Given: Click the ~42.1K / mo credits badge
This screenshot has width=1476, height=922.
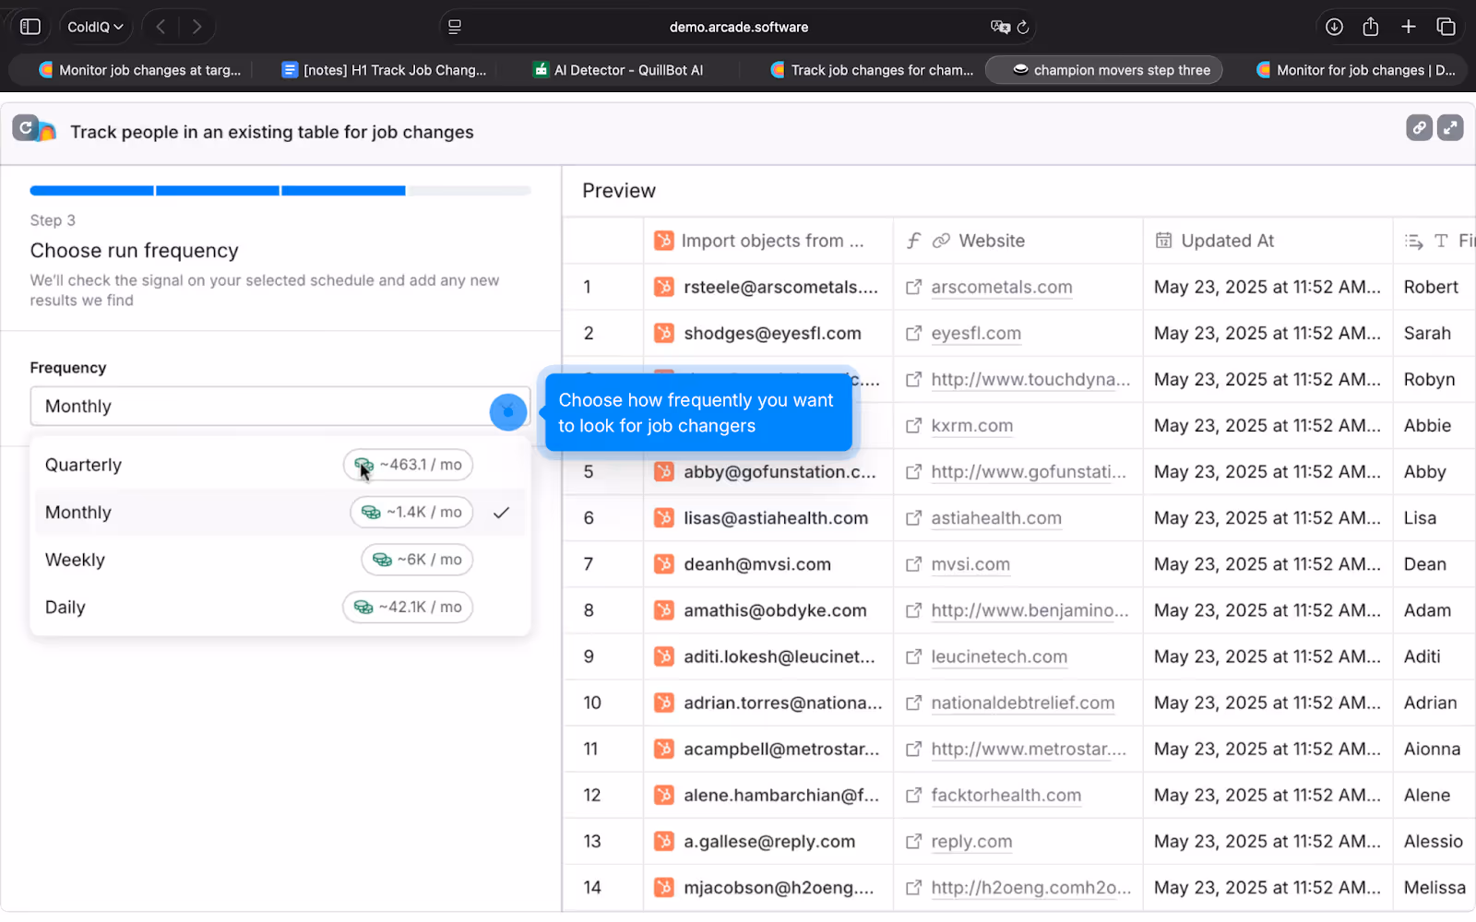Looking at the screenshot, I should pyautogui.click(x=408, y=608).
